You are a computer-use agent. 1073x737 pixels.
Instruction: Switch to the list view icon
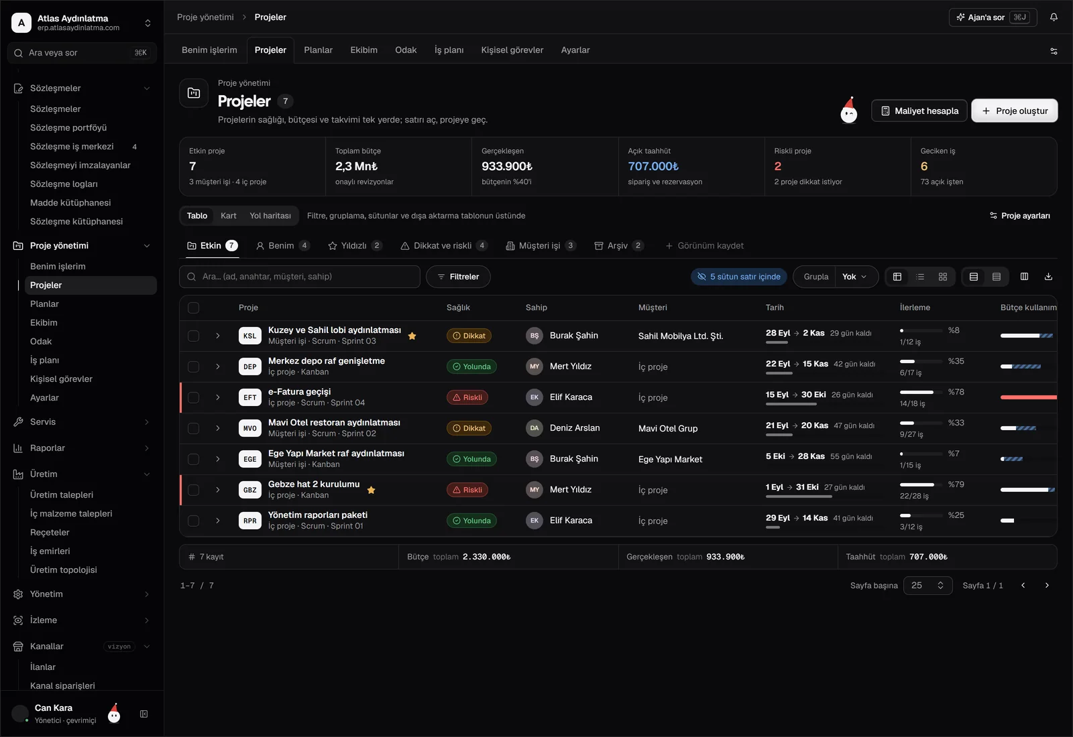coord(920,277)
